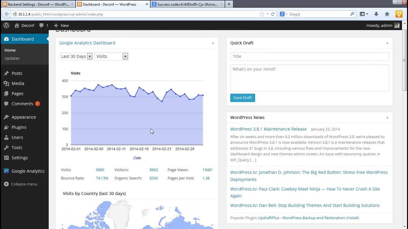Open the admin user avatar
408x229 pixels.
click(397, 25)
